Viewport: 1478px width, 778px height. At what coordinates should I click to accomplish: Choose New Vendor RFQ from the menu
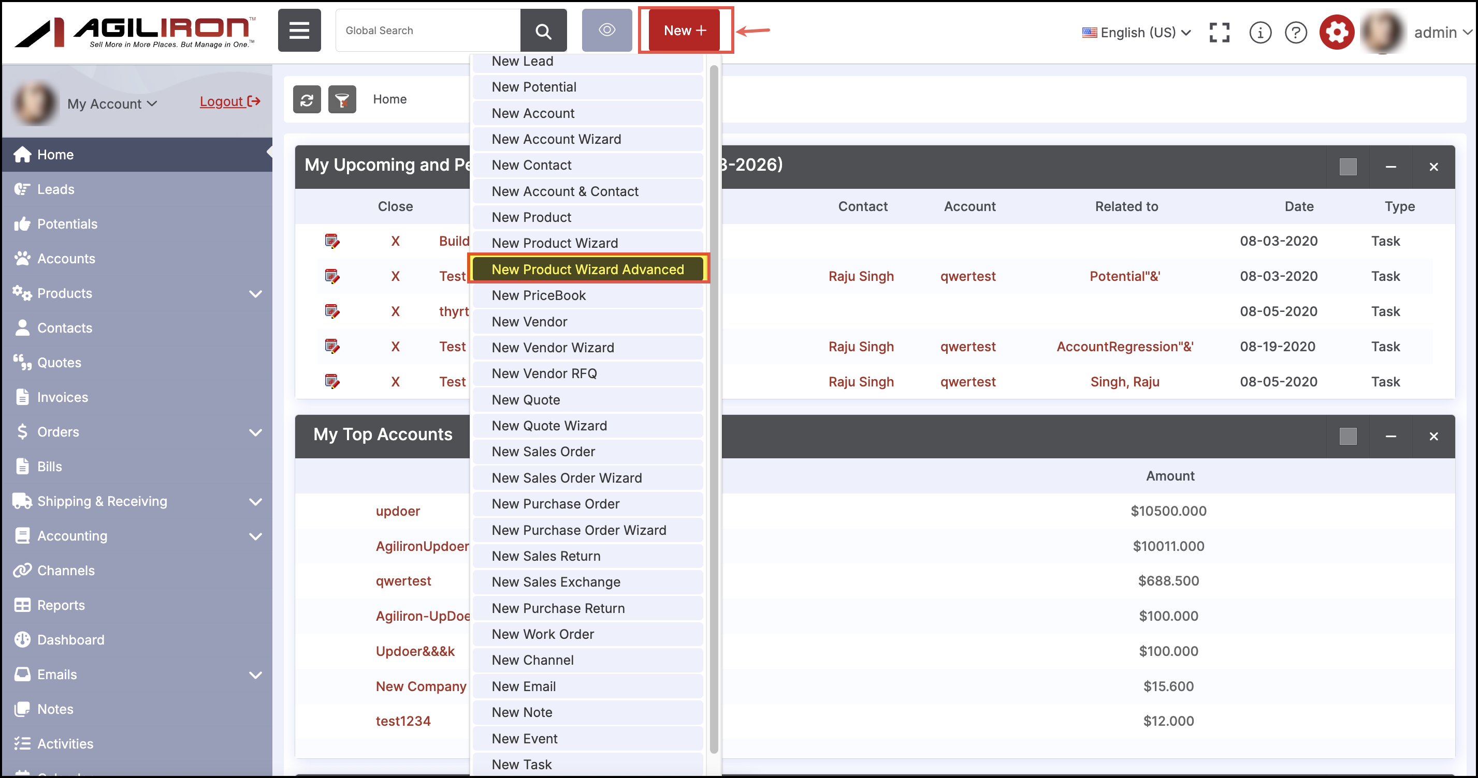coord(588,374)
